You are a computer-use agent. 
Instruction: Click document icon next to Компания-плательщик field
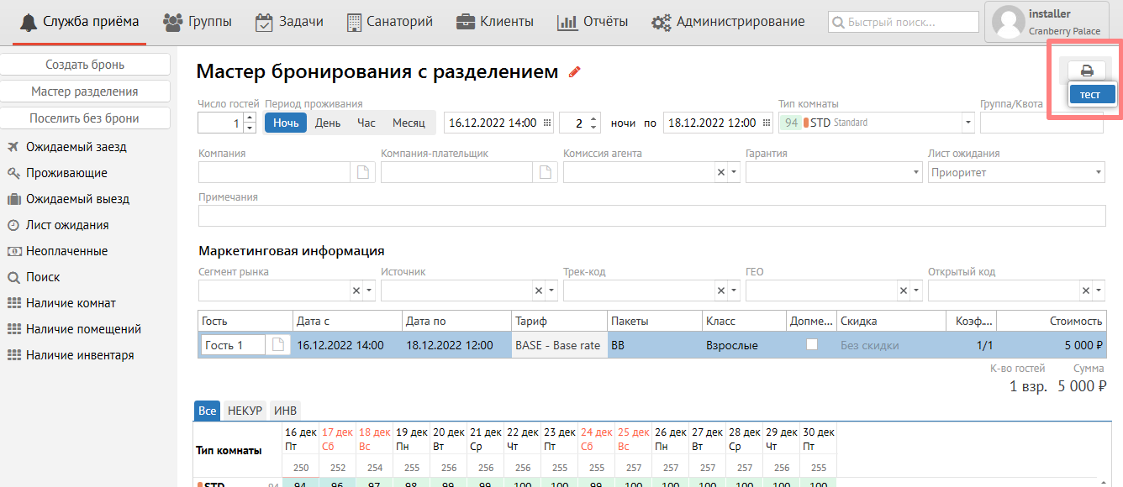546,172
